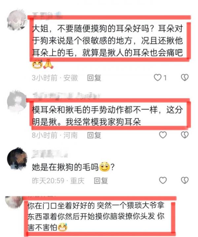
Task: Select the comment starting with 模耳朵和揪毛
Action: (107, 116)
